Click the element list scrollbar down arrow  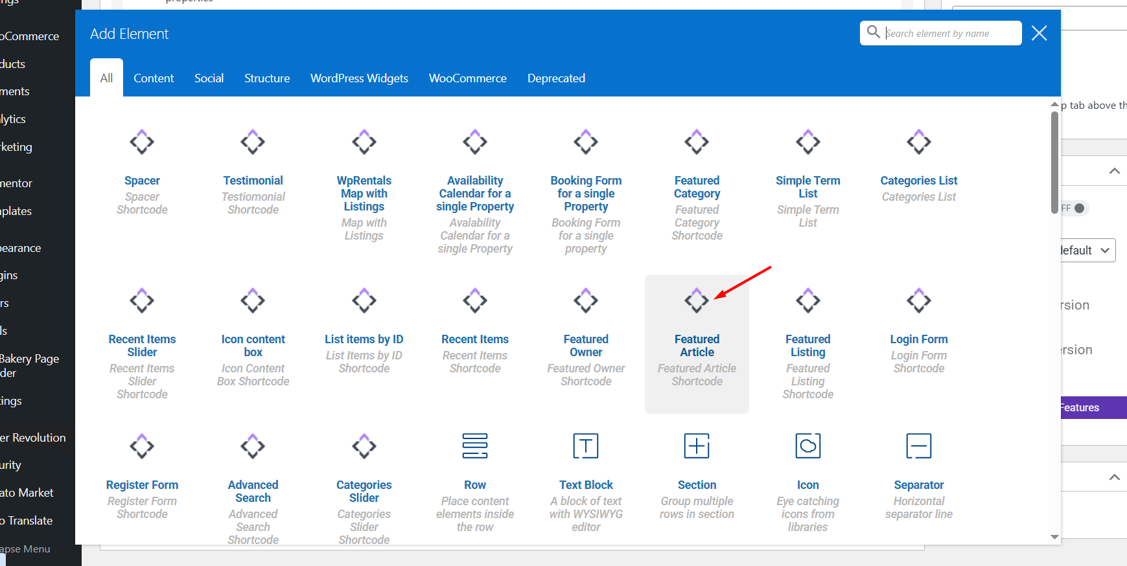[x=1054, y=537]
